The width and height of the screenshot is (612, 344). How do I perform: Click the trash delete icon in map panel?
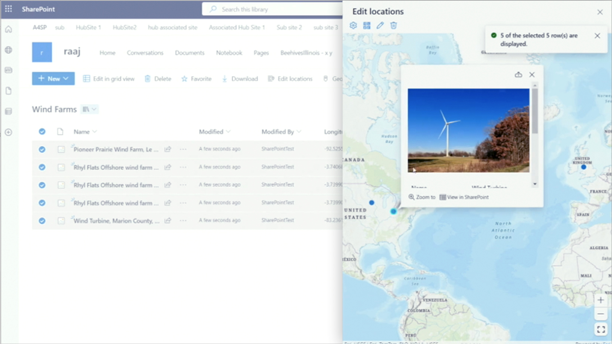(393, 26)
